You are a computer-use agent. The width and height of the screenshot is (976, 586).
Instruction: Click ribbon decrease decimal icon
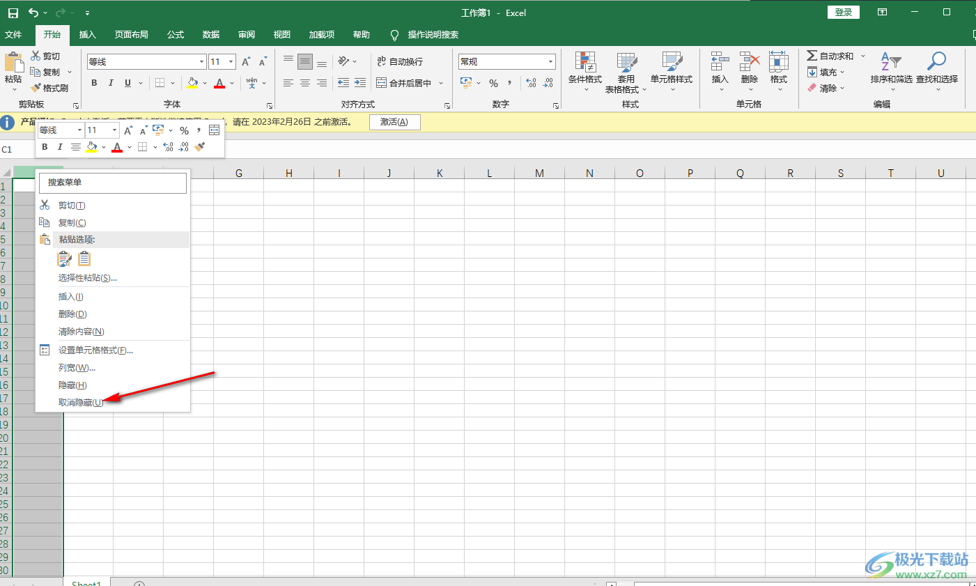pyautogui.click(x=548, y=83)
